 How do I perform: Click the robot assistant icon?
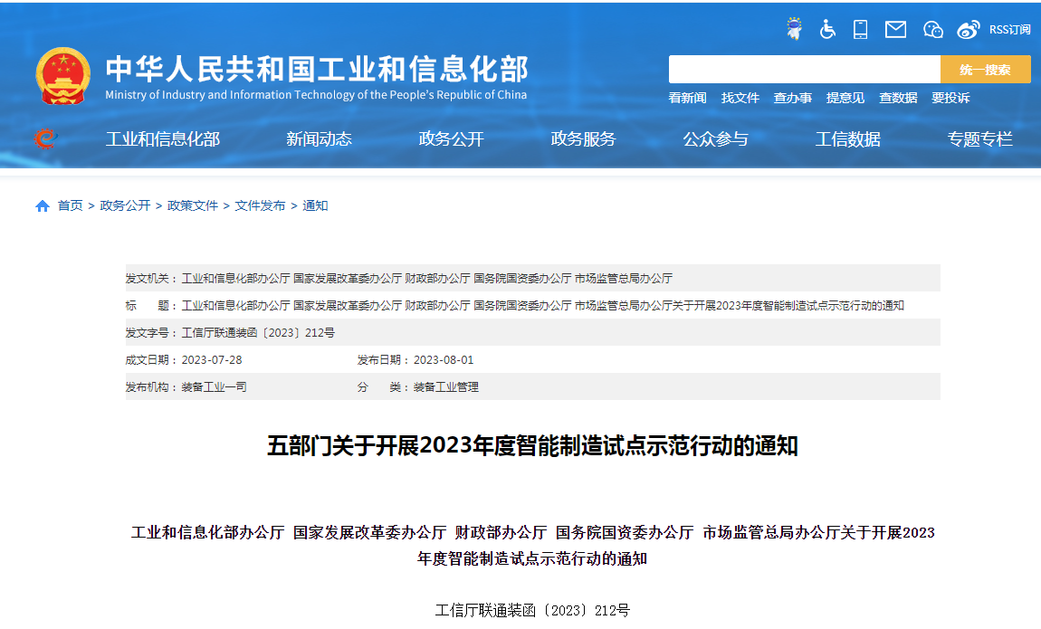pos(794,30)
